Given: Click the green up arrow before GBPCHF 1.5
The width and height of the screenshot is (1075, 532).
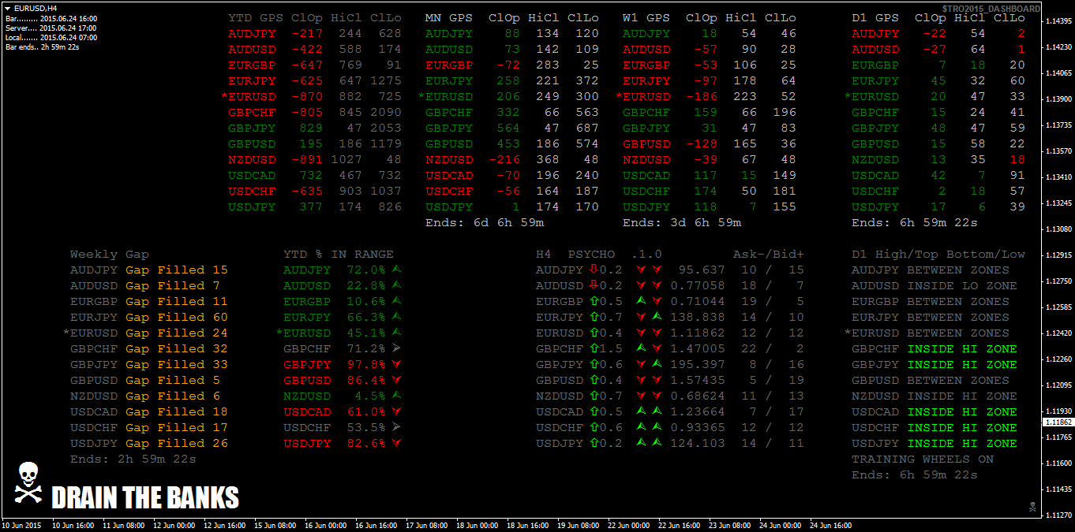Looking at the screenshot, I should coord(594,348).
